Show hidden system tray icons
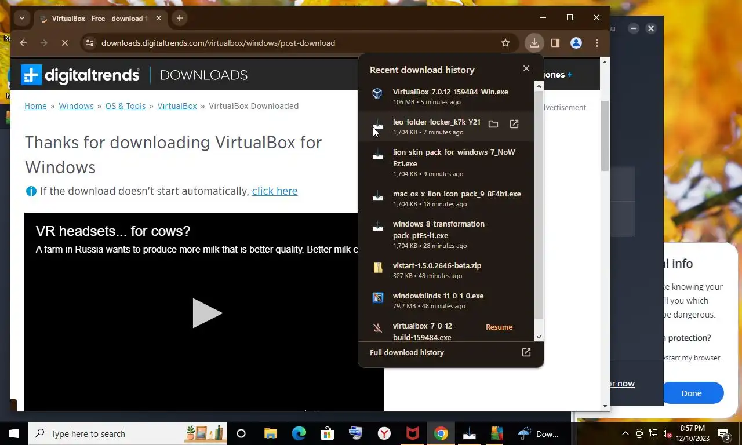Image resolution: width=742 pixels, height=445 pixels. (x=625, y=433)
